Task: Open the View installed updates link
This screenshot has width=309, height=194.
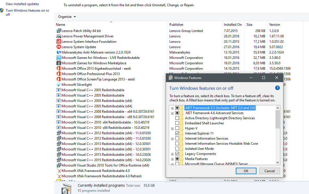Action: click(x=22, y=4)
